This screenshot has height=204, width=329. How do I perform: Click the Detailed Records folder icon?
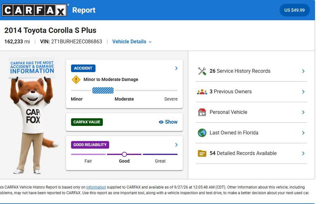(202, 153)
